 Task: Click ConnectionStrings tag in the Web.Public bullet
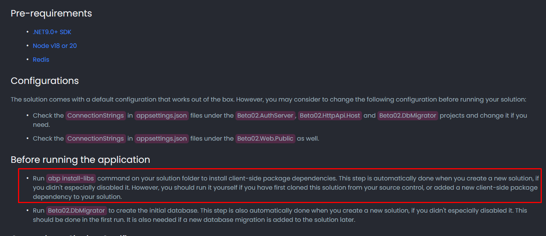(x=96, y=139)
